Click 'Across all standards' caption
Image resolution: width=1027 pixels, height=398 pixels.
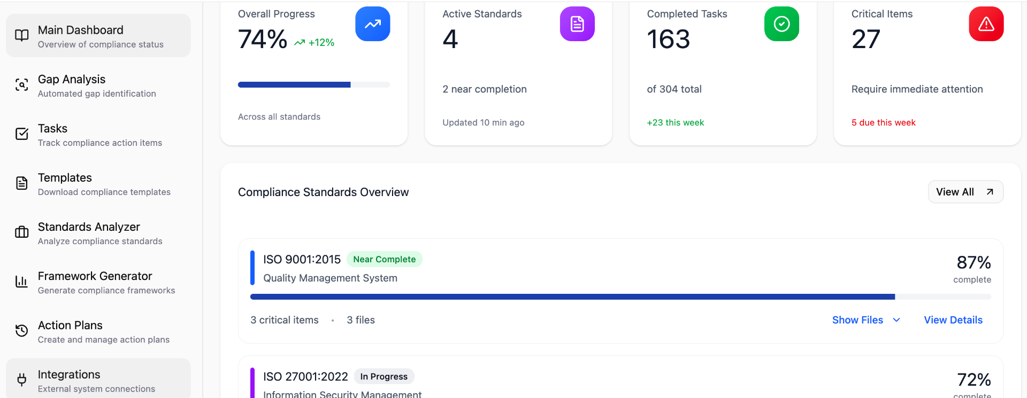tap(279, 116)
